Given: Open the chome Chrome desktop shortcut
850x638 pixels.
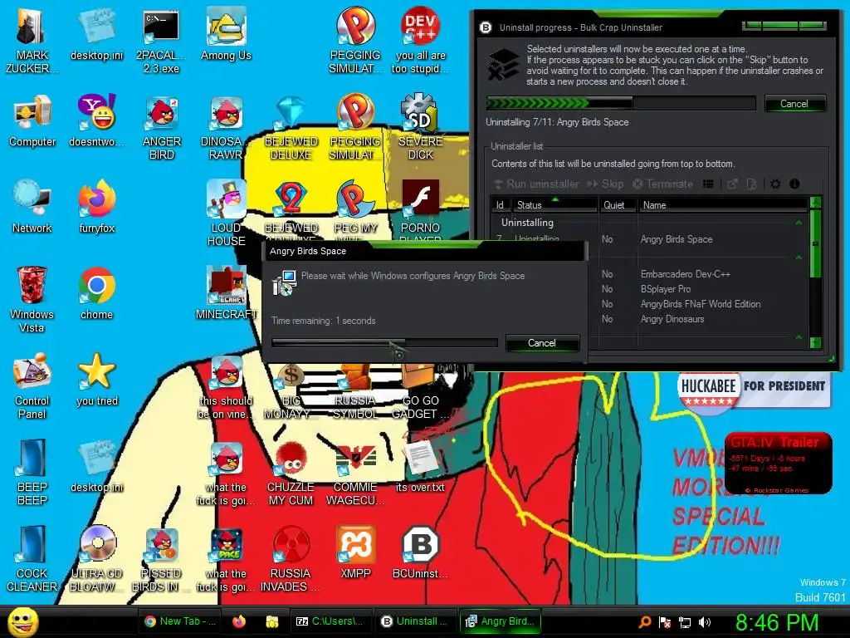Looking at the screenshot, I should 96,294.
